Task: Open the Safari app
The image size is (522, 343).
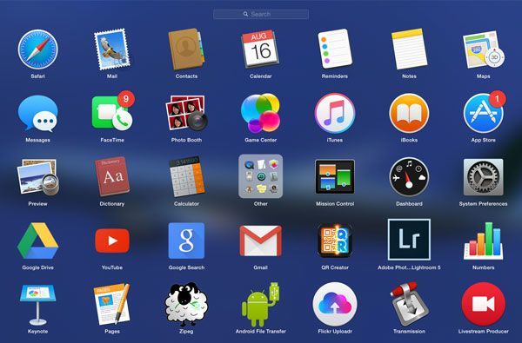Action: (37, 49)
